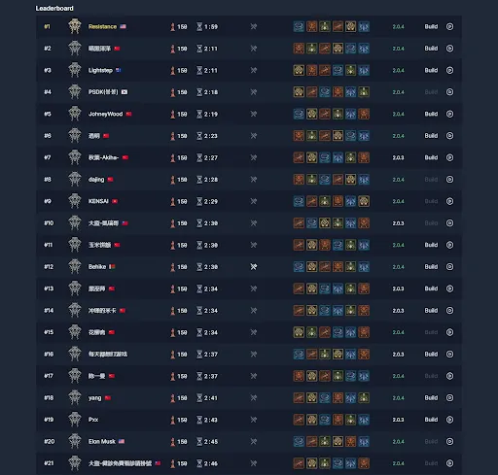Click the 2.0.4 version label on rank #2
The height and width of the screenshot is (475, 498).
click(x=398, y=49)
